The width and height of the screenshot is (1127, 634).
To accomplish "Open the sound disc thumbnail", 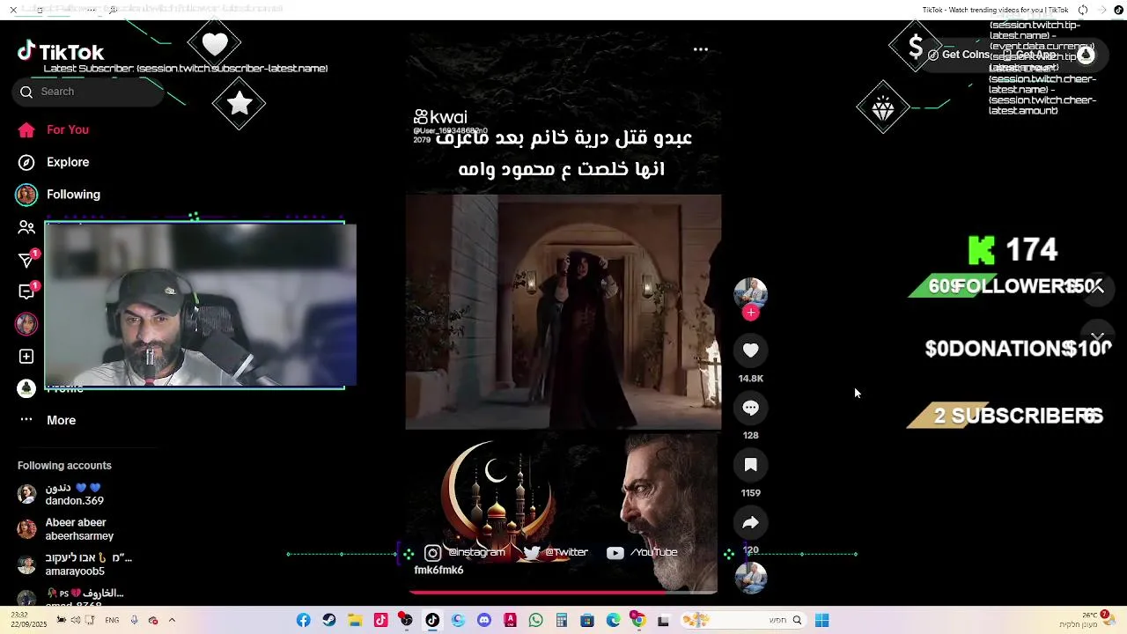I will pos(751,578).
